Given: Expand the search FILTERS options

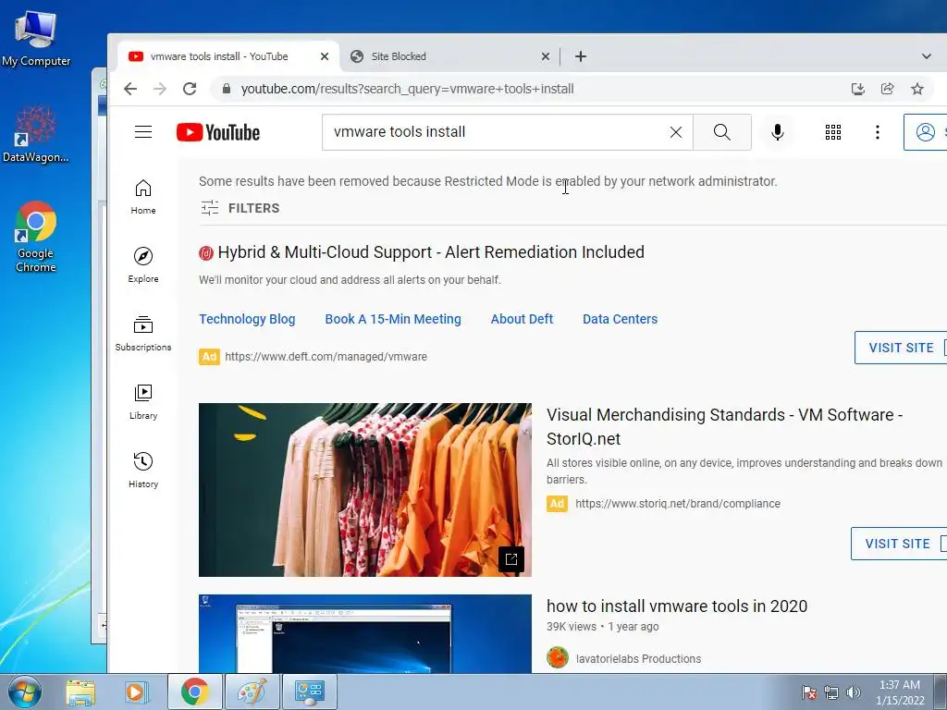Looking at the screenshot, I should click(240, 208).
